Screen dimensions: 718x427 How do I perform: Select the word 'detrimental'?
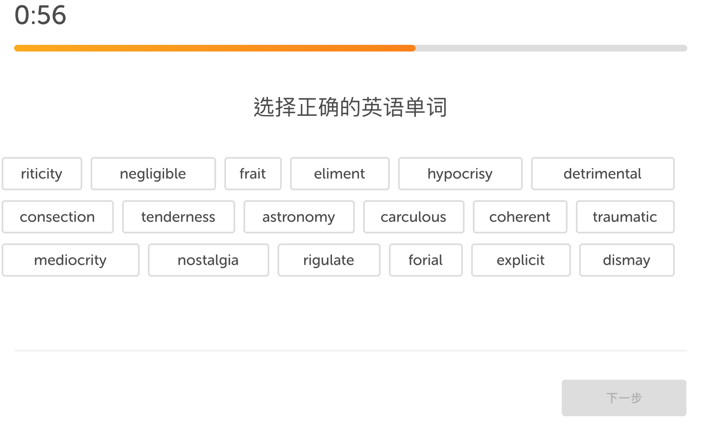point(602,174)
